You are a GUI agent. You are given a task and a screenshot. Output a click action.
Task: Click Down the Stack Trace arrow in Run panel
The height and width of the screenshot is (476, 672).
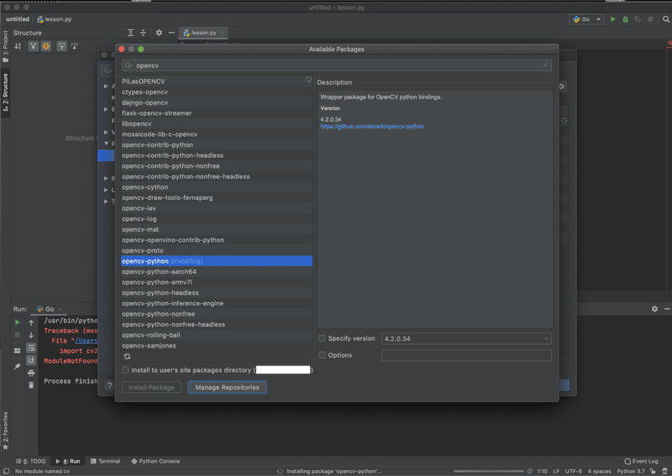tap(31, 335)
